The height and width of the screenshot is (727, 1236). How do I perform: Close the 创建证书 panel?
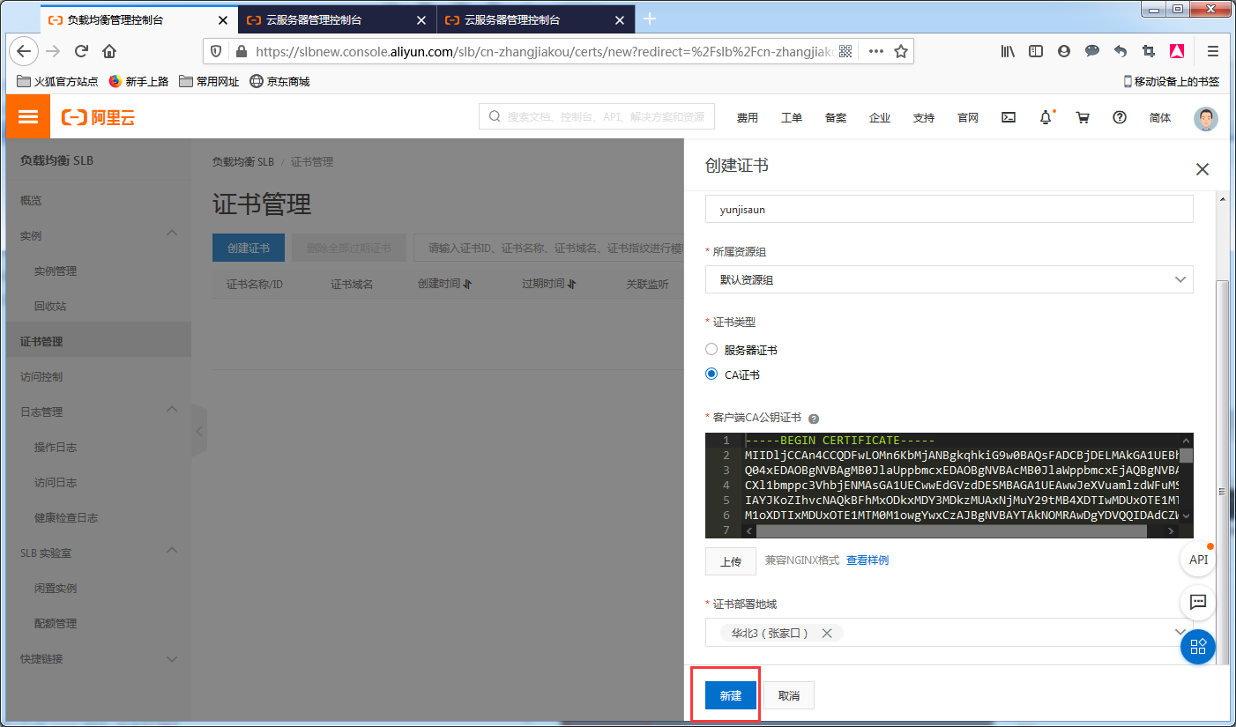(x=1202, y=169)
